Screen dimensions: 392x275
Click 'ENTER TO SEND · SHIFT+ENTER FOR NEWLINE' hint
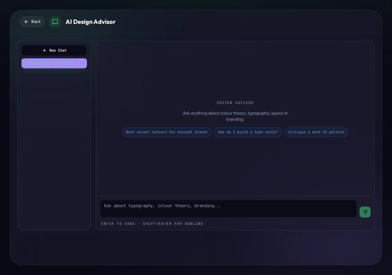[152, 224]
